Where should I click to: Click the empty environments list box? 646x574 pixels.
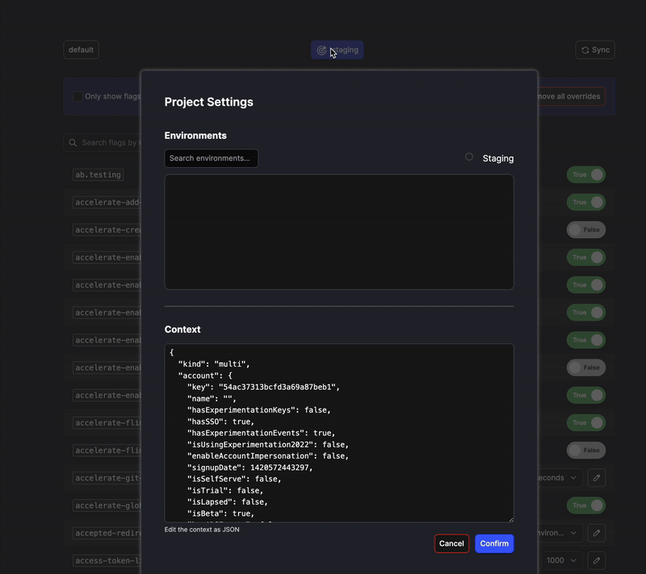pyautogui.click(x=339, y=232)
